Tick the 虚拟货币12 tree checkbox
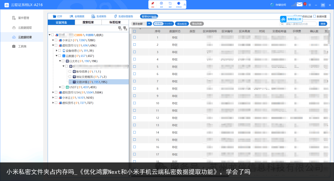 tap(56, 45)
